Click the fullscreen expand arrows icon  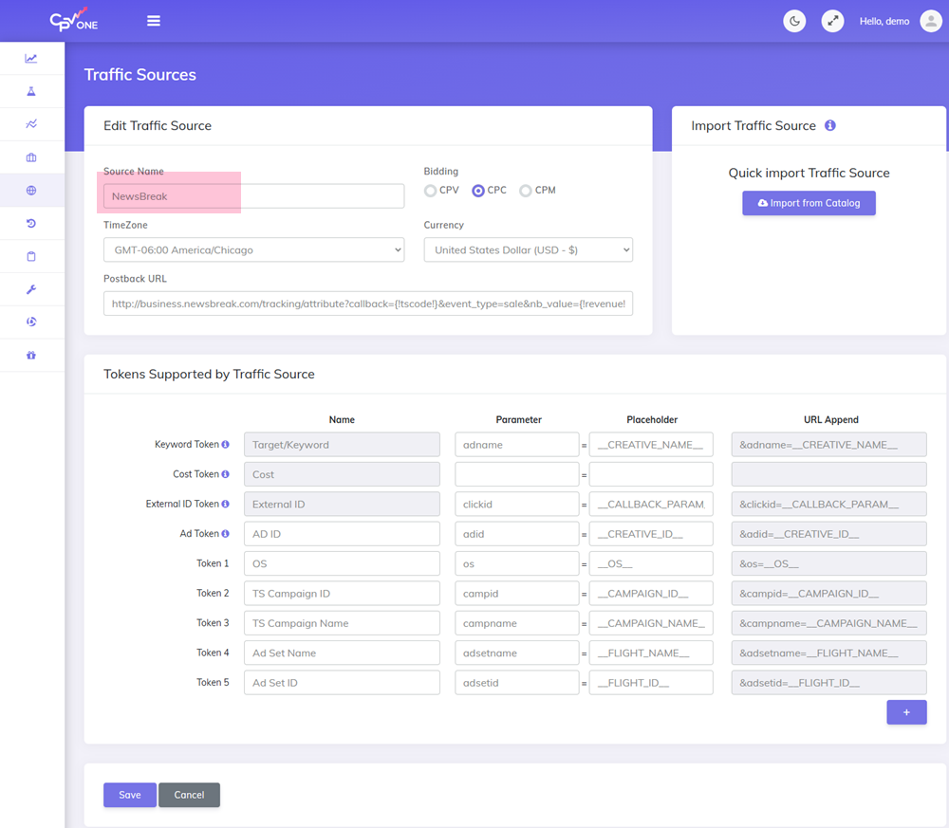[832, 21]
